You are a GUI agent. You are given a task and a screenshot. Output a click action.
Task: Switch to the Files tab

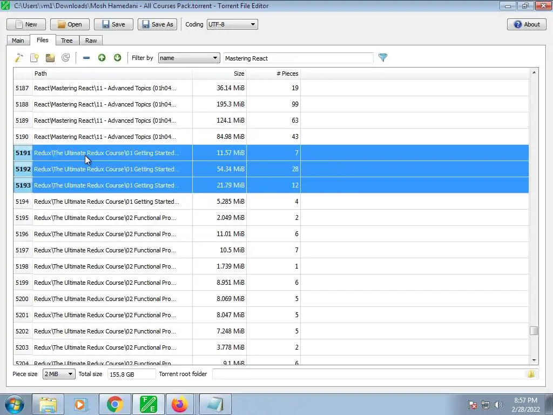(x=42, y=40)
